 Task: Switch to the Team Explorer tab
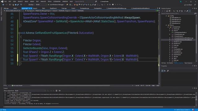click(x=188, y=63)
